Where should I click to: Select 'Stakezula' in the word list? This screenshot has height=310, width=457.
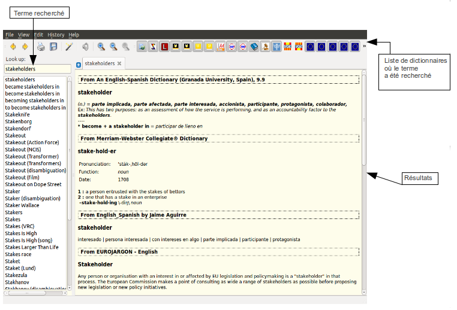(x=16, y=275)
